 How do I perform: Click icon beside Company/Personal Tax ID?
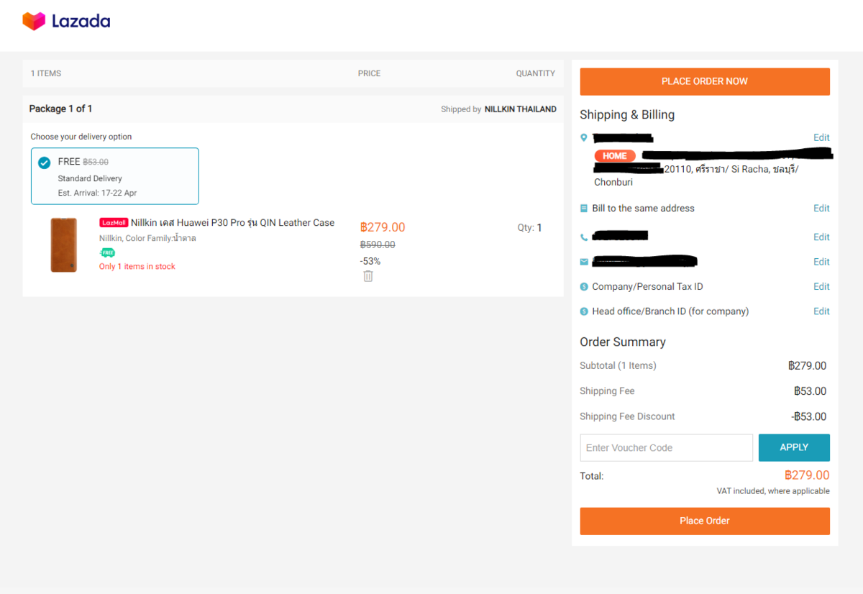tap(584, 287)
